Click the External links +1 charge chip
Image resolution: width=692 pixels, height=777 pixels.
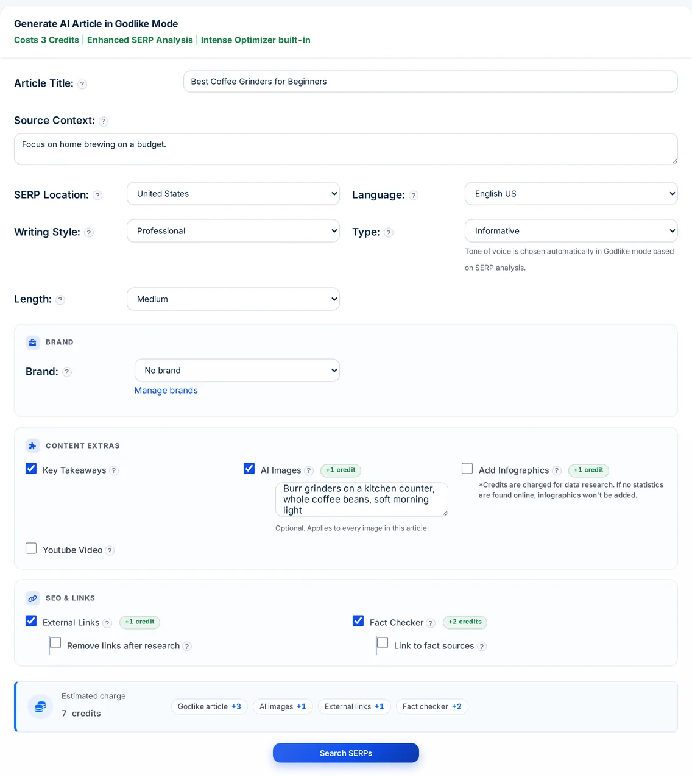tap(355, 707)
